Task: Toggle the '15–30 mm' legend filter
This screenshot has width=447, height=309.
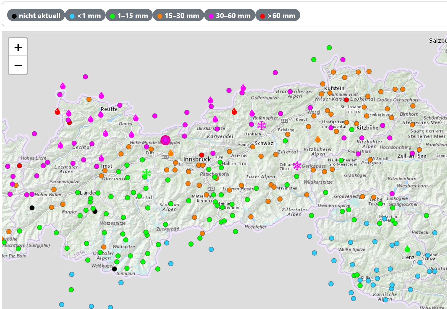Action: coord(179,16)
